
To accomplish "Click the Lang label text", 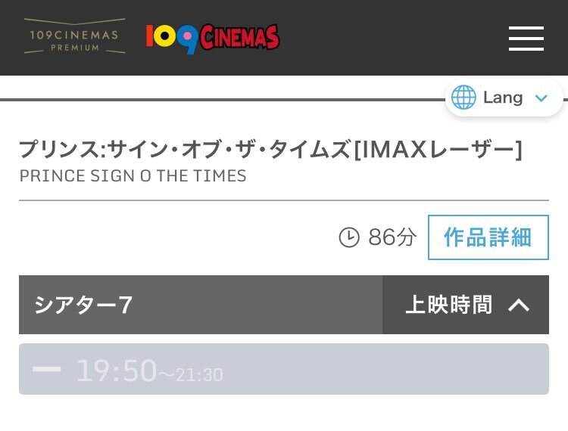I will tap(503, 98).
